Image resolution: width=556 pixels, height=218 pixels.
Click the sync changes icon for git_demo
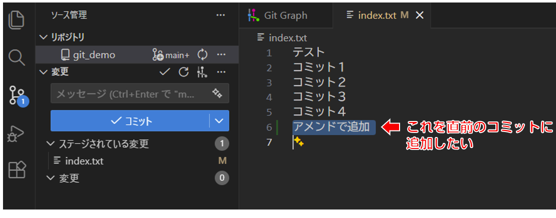pos(203,55)
